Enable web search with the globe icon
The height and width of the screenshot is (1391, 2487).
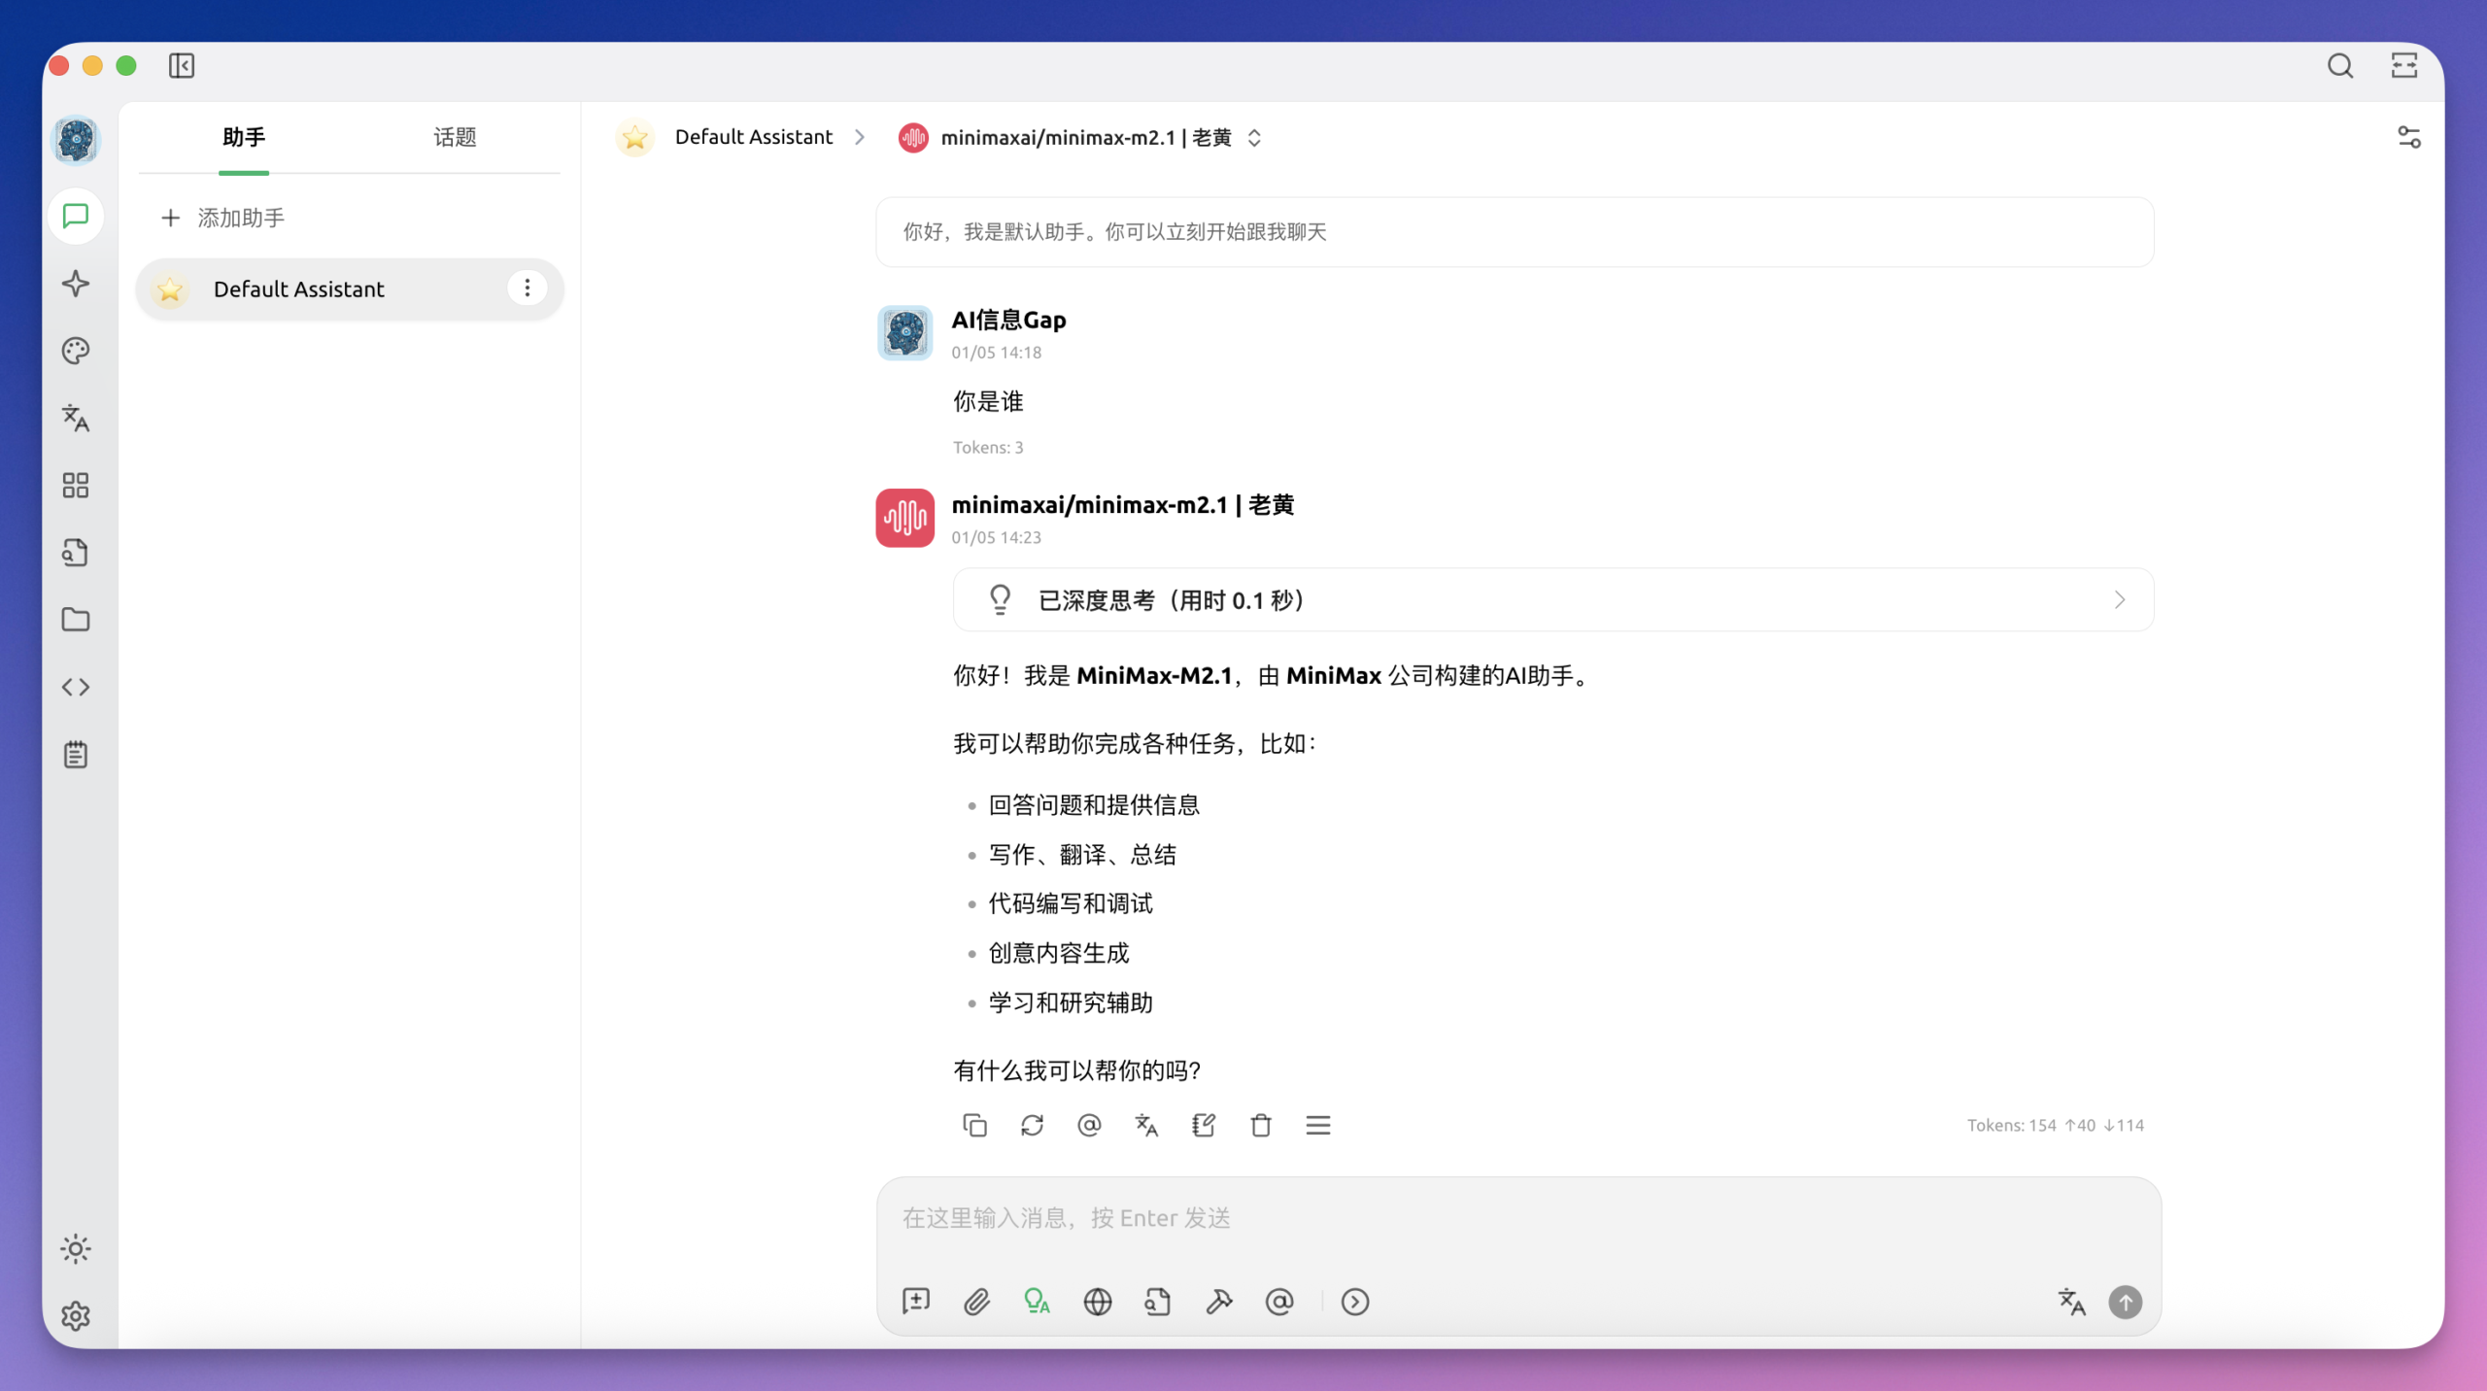pyautogui.click(x=1097, y=1302)
